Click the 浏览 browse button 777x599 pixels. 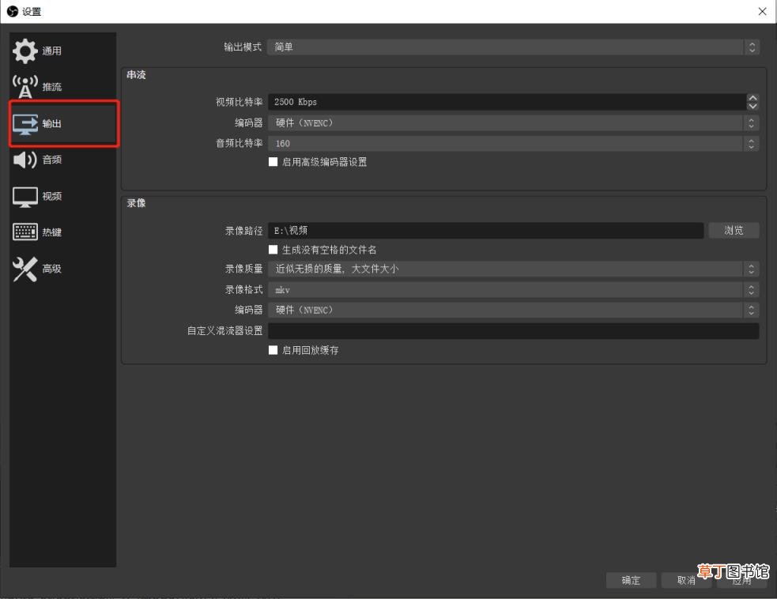[x=734, y=231]
